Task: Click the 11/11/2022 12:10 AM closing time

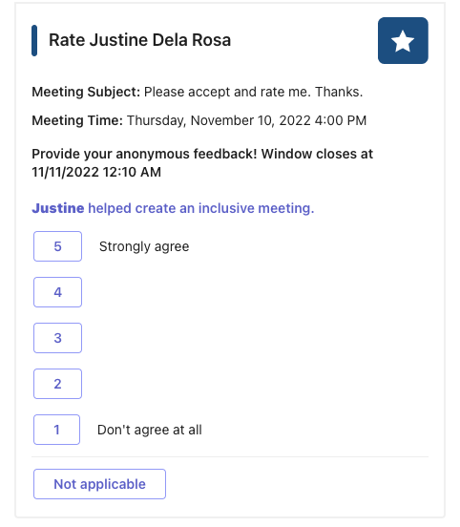Action: (96, 172)
